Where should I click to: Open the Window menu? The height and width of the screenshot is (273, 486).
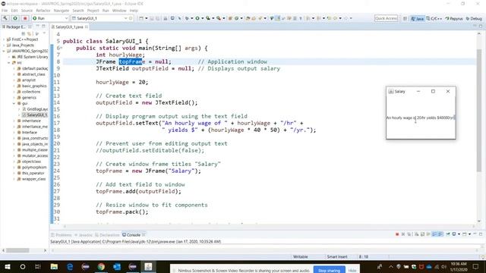[x=119, y=11]
